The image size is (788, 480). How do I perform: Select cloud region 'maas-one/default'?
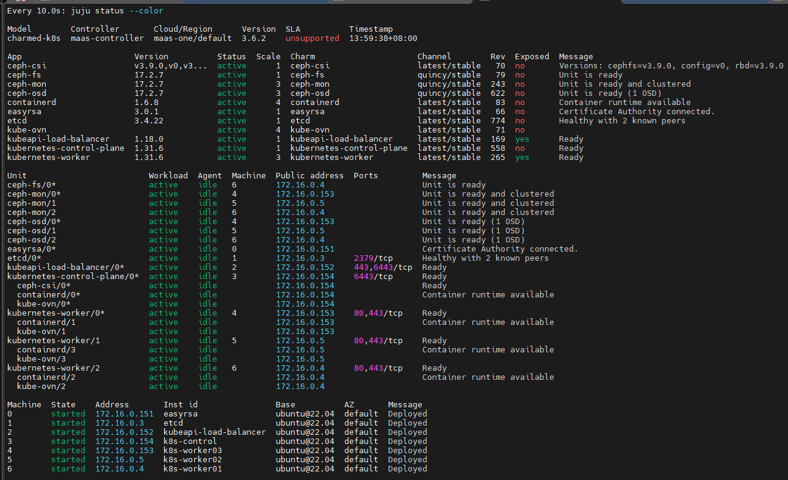(192, 38)
